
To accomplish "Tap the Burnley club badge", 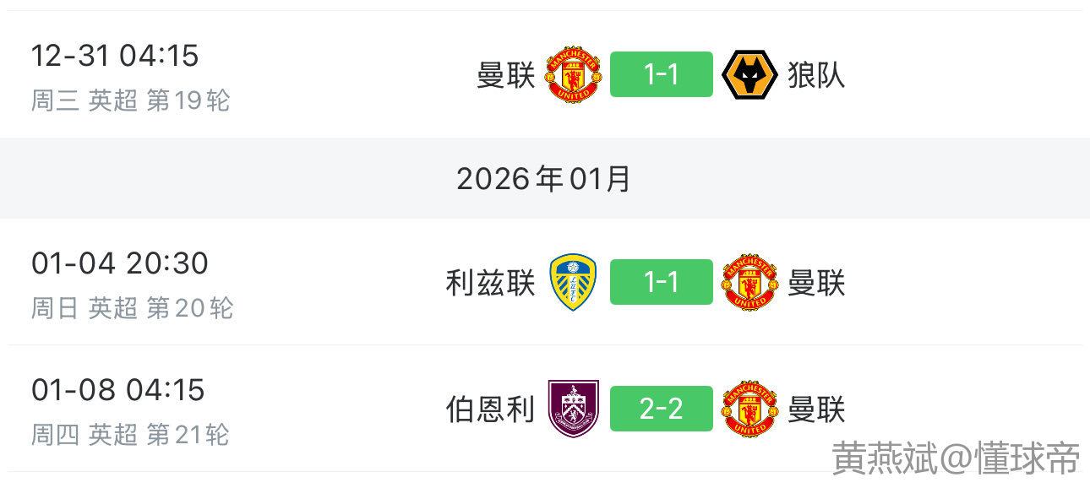I will 573,409.
